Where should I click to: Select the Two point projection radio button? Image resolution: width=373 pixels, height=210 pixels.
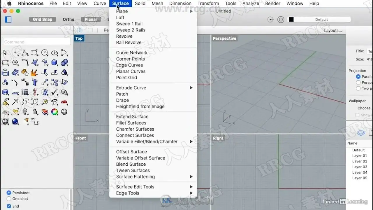[x=358, y=88]
